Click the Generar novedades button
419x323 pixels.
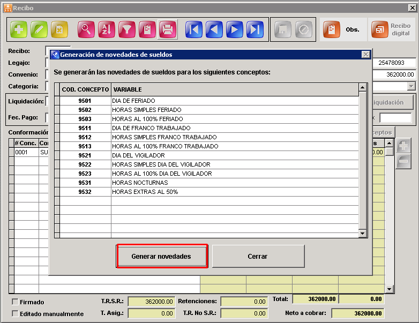pyautogui.click(x=162, y=256)
